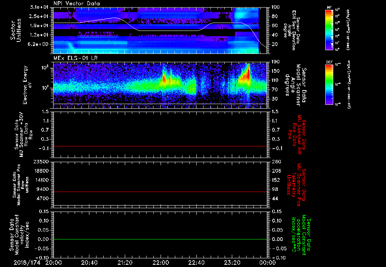
Task: Click the "DEF" label above the color bar
Action: point(329,62)
